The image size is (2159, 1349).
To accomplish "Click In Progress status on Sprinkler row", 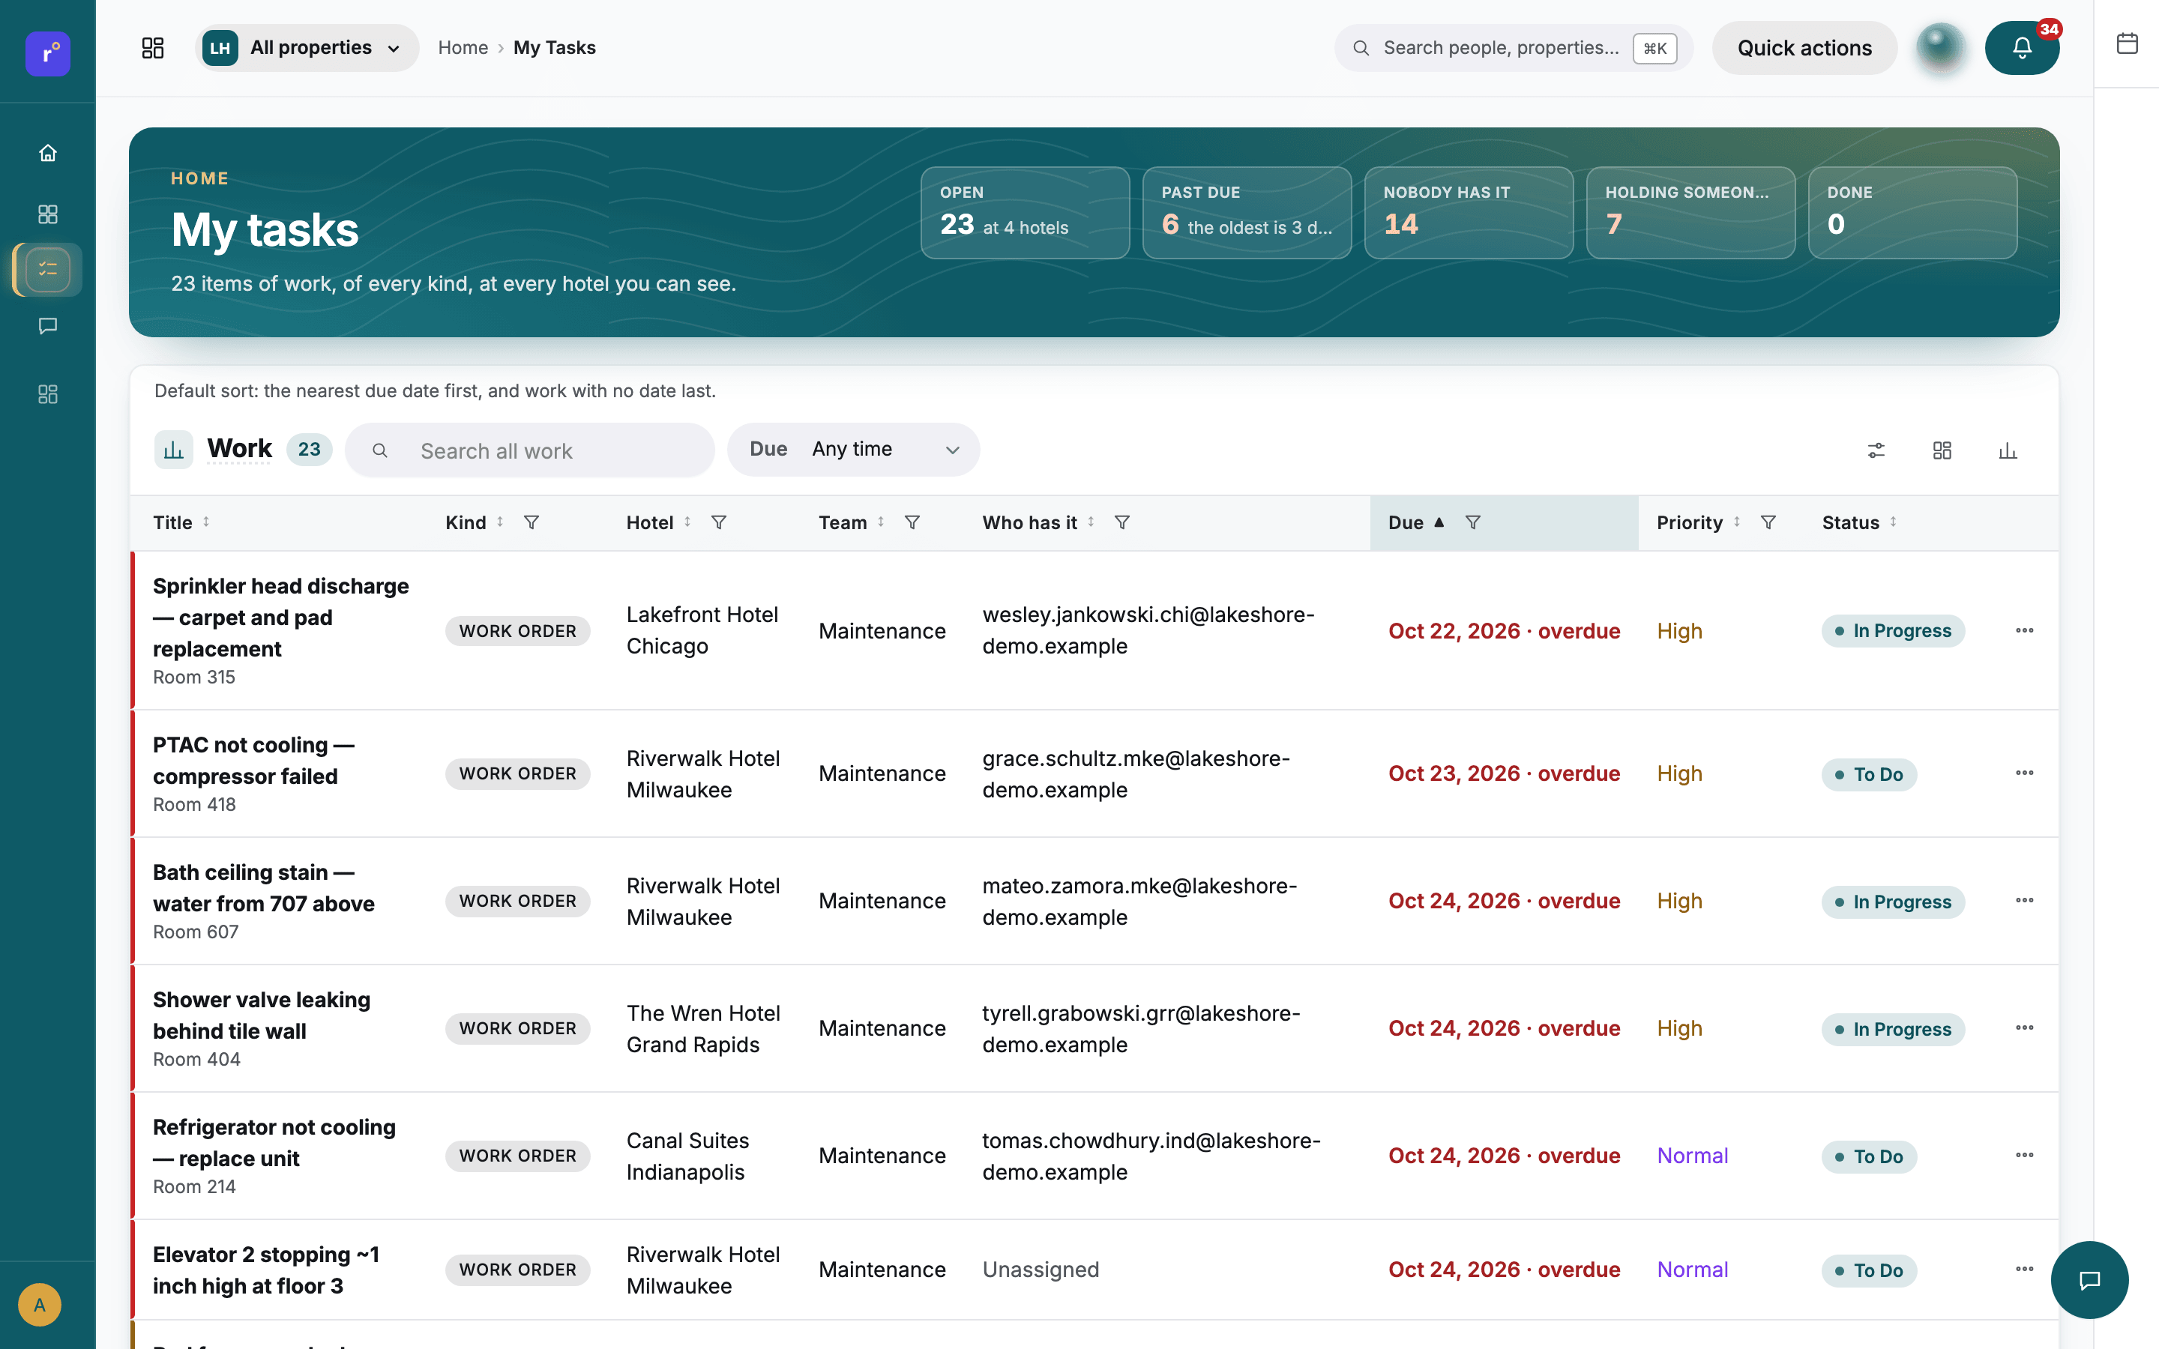I will (x=1893, y=631).
